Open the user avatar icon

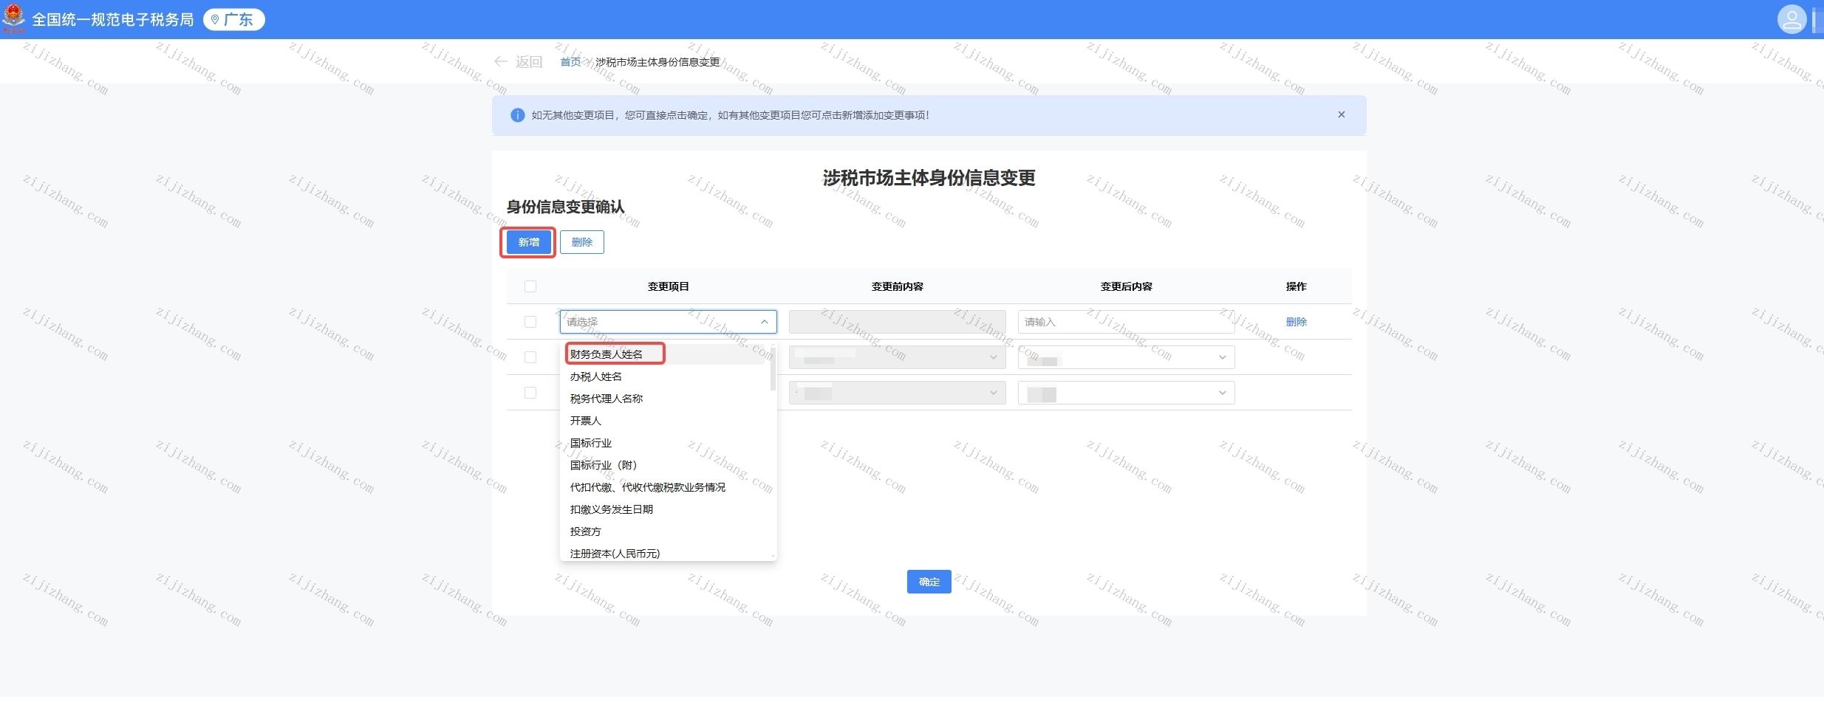(1791, 19)
